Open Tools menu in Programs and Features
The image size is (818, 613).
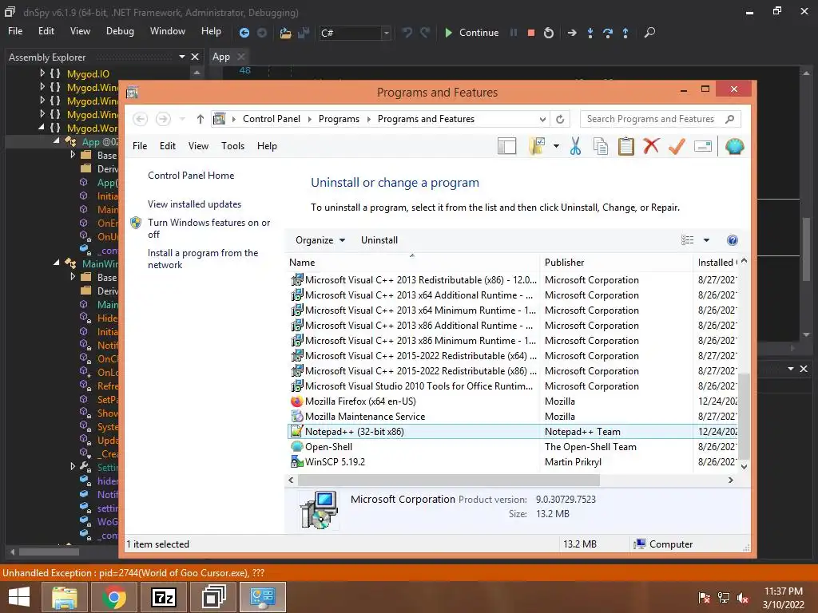coord(232,146)
